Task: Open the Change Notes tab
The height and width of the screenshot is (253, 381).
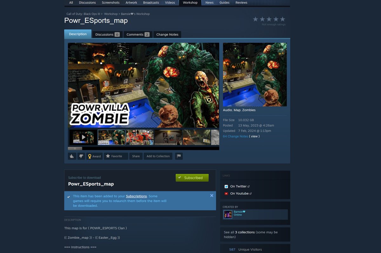Action: 167,34
